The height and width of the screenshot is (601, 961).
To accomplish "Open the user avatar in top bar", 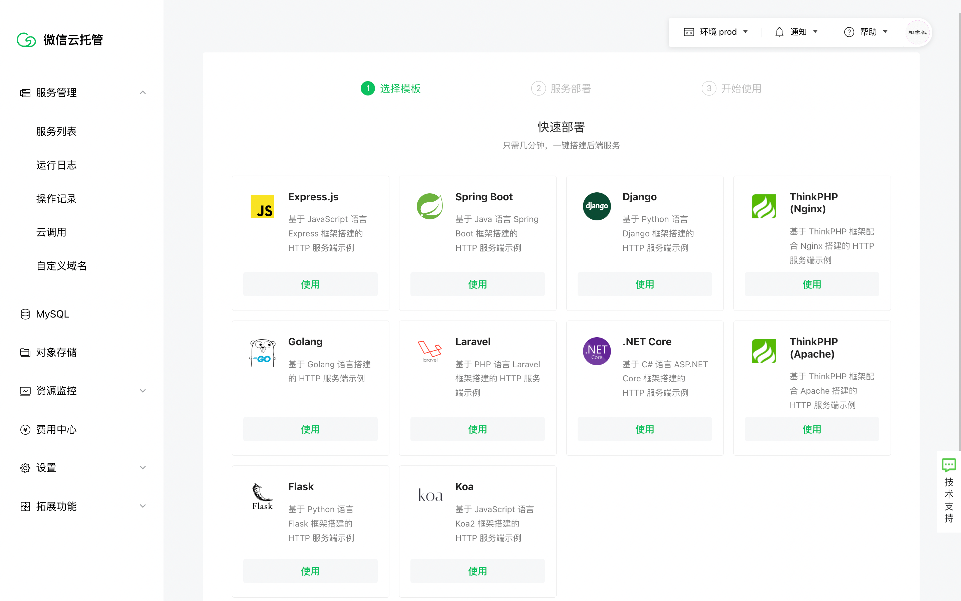I will (917, 32).
